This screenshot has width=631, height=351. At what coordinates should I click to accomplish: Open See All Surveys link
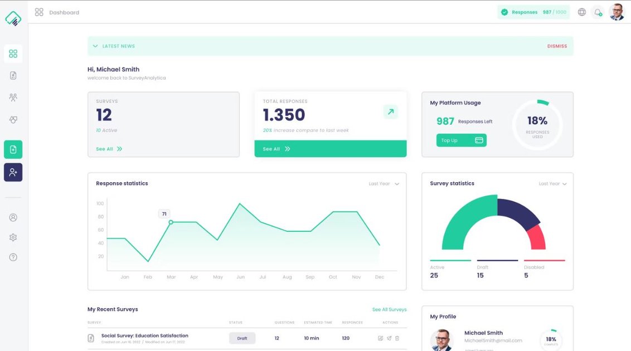[x=389, y=309]
